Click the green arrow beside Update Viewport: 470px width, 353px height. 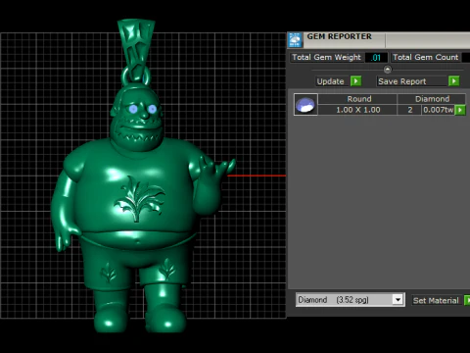click(x=355, y=81)
